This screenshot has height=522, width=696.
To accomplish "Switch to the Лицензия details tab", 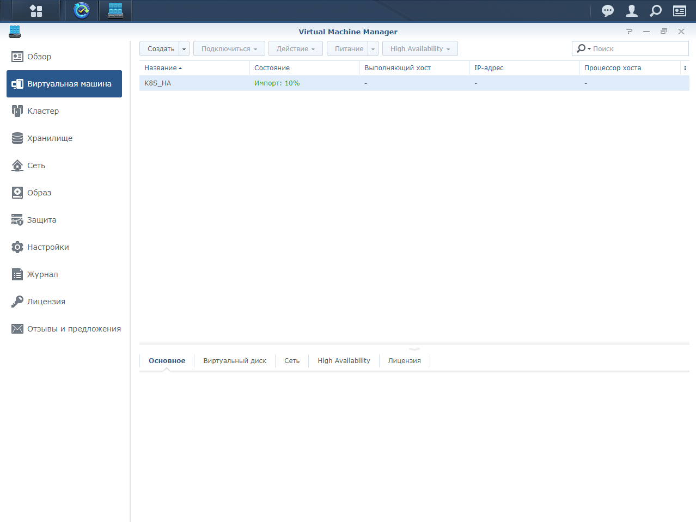I will point(404,361).
